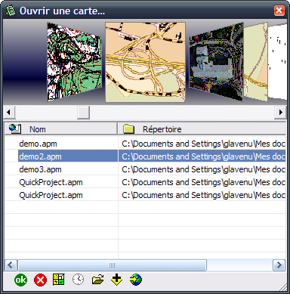Browse with the open folder icon
Image resolution: width=290 pixels, height=294 pixels.
point(97,280)
